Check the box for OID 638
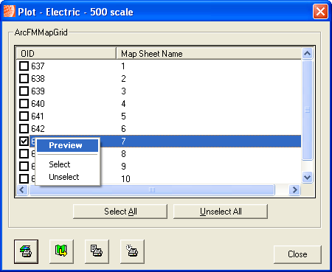 click(x=24, y=78)
